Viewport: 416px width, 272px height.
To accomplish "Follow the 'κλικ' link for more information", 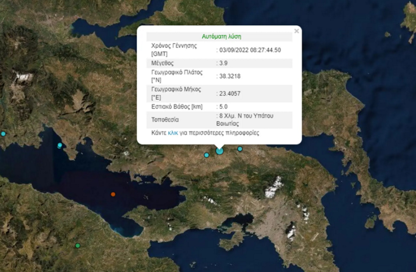I will pos(173,133).
